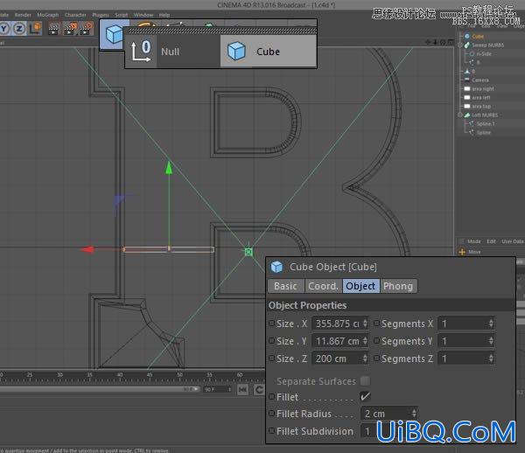Toggle the Fillet Radius animation dot
This screenshot has width=525, height=453.
(272, 413)
